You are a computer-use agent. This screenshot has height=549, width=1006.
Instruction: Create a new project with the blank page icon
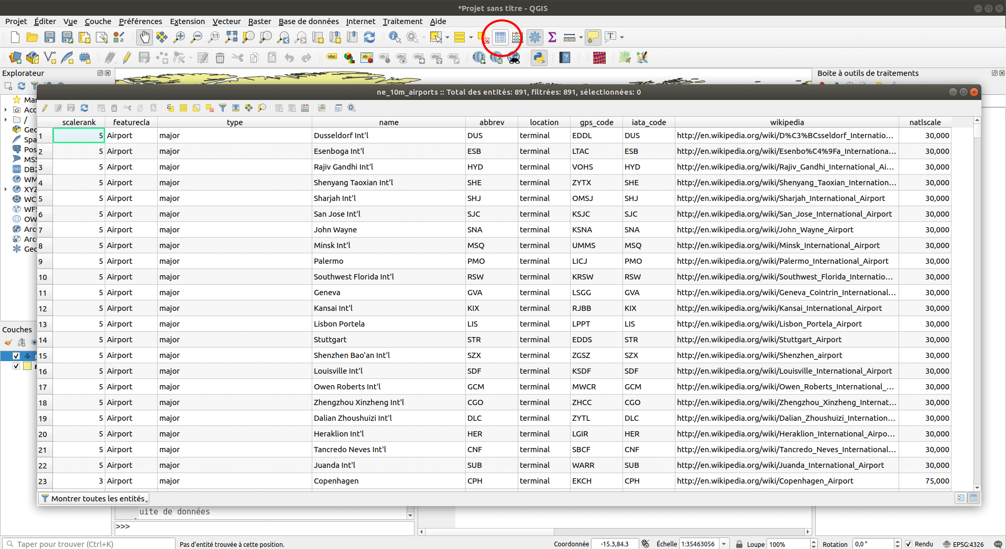[15, 37]
